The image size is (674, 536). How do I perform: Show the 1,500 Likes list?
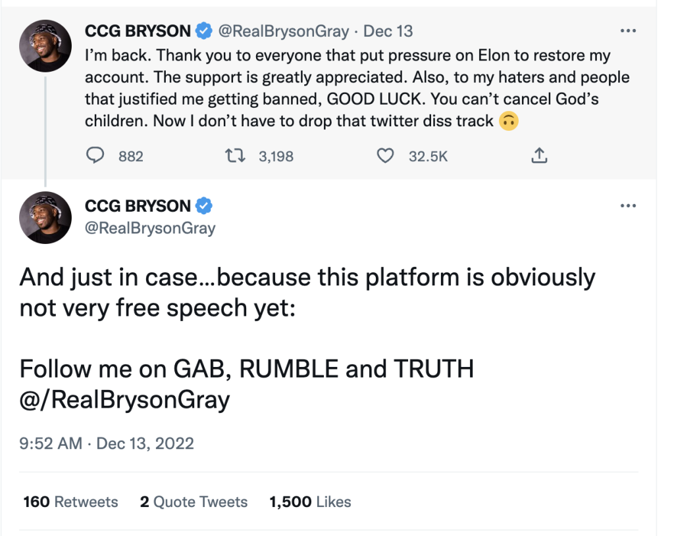[310, 502]
